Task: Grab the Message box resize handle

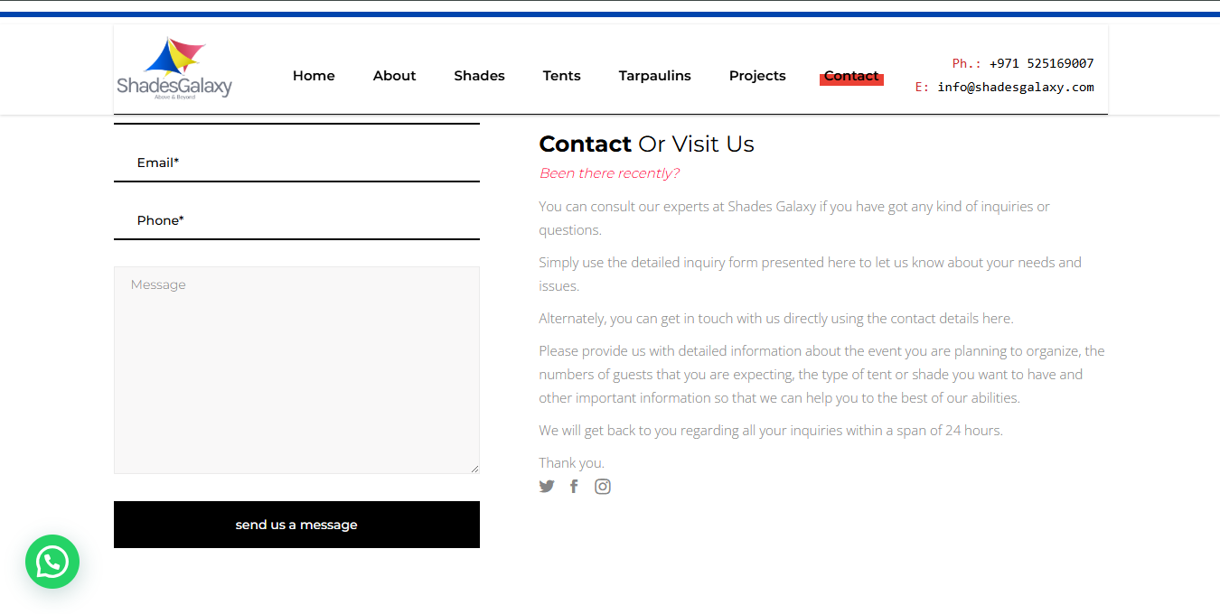Action: (x=474, y=469)
